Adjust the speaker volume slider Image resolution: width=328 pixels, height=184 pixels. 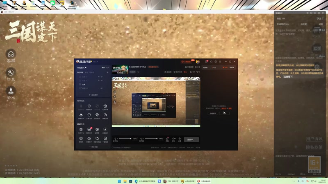tap(151, 139)
